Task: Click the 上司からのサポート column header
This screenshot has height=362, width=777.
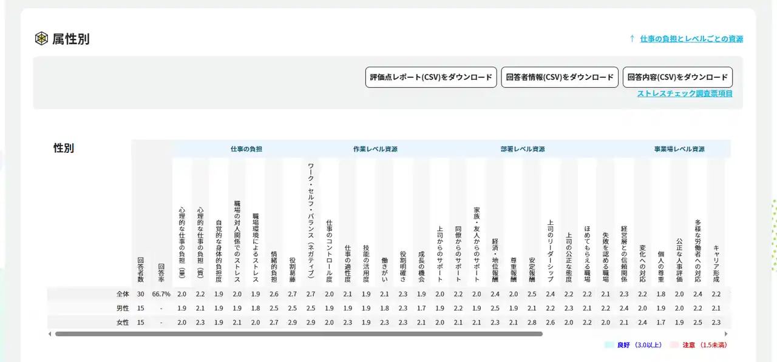Action: coord(440,254)
